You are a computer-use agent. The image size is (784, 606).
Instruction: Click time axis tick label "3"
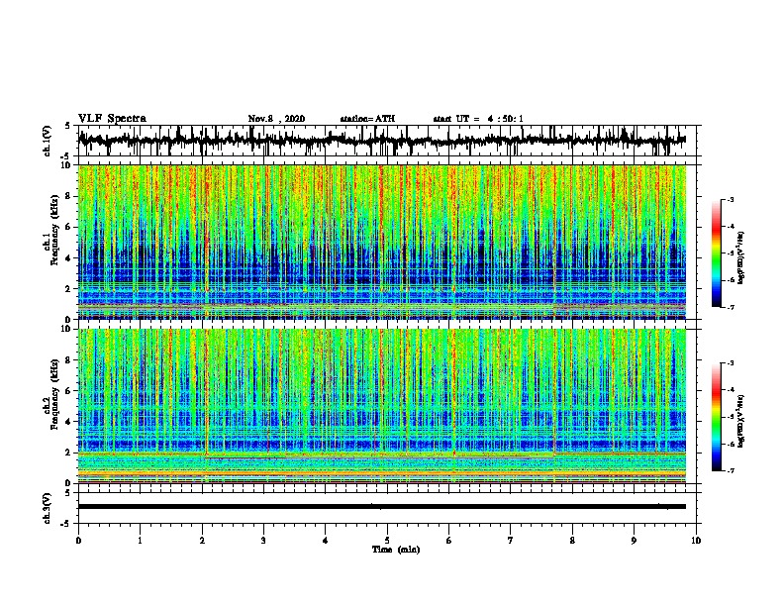coord(263,541)
